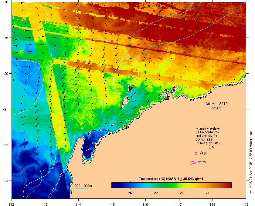Click the '115' longitude axis label
The height and width of the screenshot is (206, 255).
tap(112, 204)
